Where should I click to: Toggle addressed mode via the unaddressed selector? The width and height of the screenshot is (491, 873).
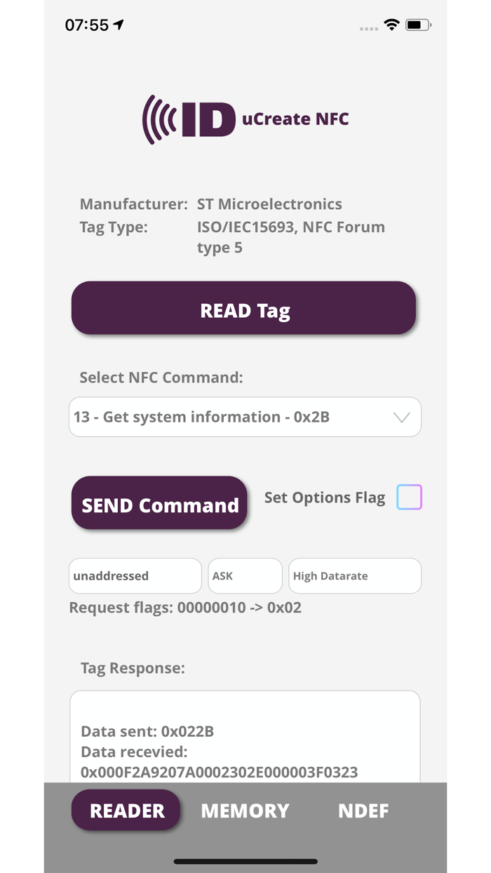pos(134,575)
